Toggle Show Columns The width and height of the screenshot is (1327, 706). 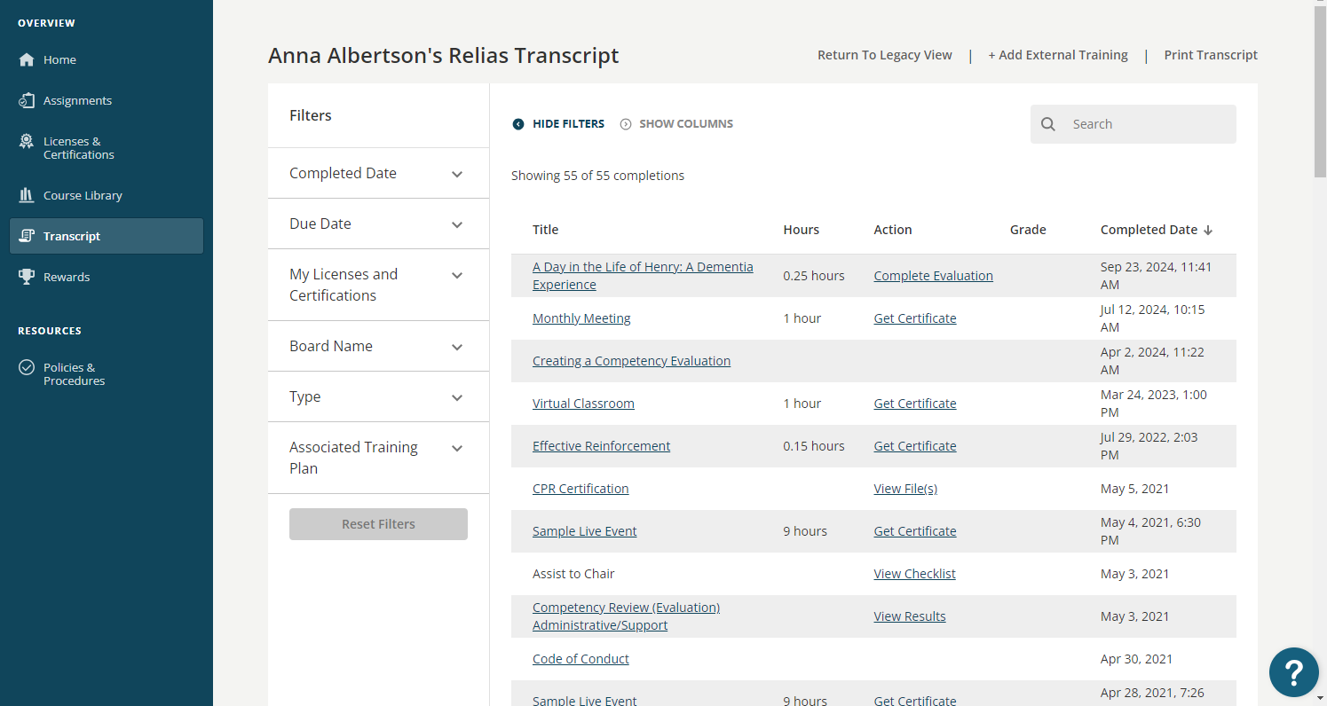point(676,123)
